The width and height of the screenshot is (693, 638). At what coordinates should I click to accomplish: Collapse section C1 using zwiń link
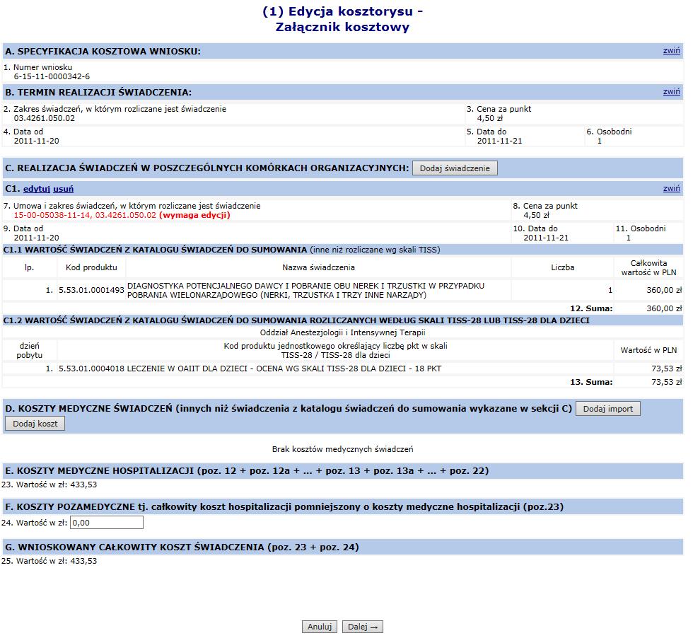[x=671, y=188]
